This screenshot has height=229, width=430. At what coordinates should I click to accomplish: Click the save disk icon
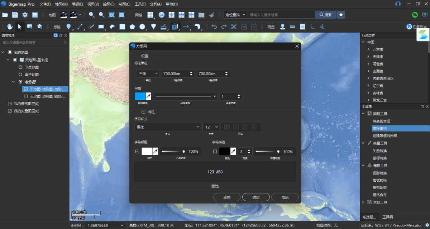(15, 15)
